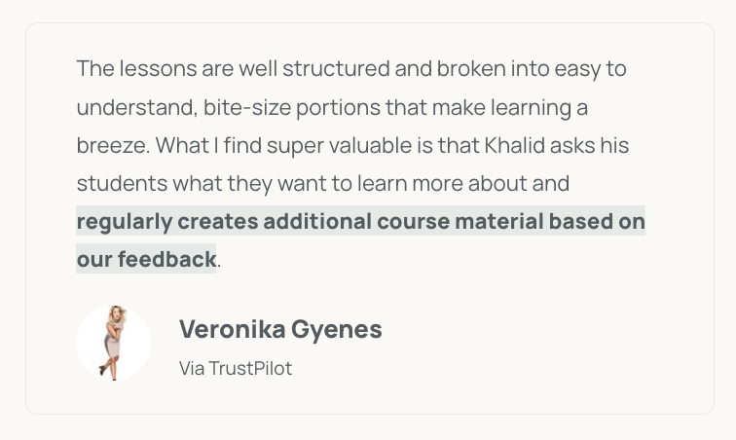Click the bold words "based on" in the highlight
The image size is (736, 440).
tap(597, 221)
